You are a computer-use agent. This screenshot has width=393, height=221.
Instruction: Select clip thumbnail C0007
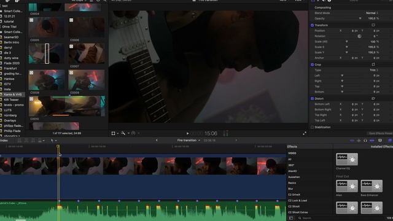pos(87,53)
